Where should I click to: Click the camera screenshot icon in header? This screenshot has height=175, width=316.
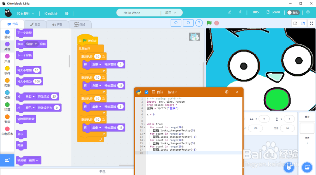[x=240, y=12]
